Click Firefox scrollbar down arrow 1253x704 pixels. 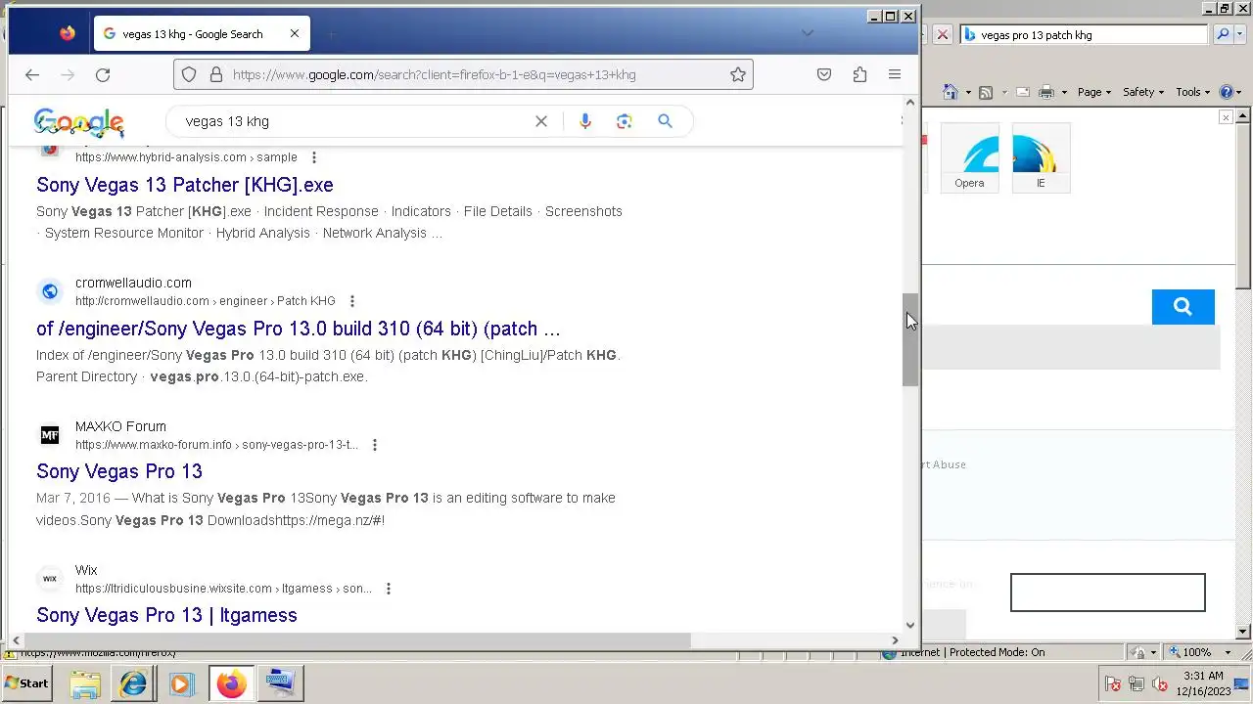click(x=910, y=626)
